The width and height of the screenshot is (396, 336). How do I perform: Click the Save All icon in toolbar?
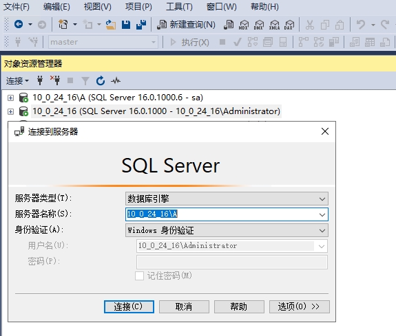click(141, 25)
